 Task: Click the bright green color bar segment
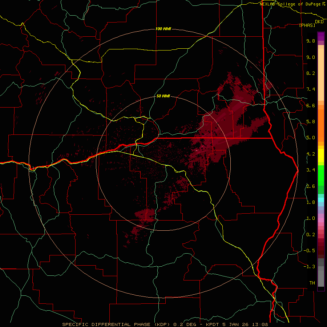point(321,175)
